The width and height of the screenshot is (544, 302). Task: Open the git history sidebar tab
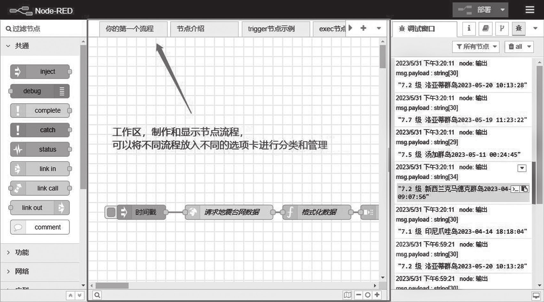[x=502, y=29]
